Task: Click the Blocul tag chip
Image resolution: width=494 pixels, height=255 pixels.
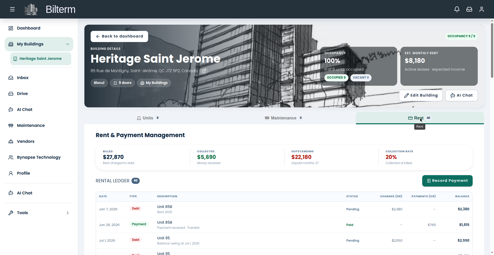Action: click(x=99, y=83)
